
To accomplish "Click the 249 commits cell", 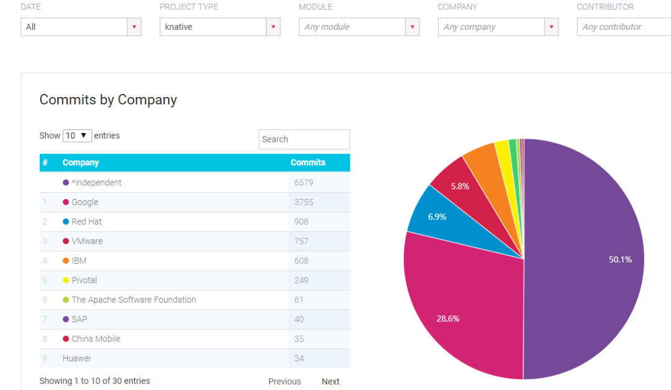I will point(319,281).
